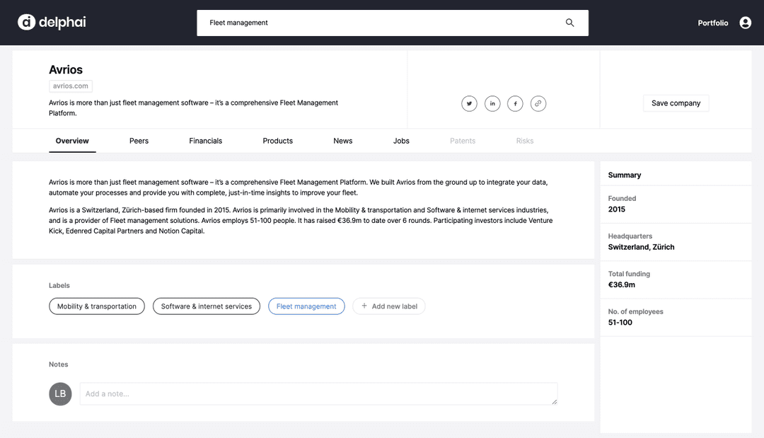Screen dimensions: 764x438
Task: Open Avrios Facebook page icon
Action: point(515,103)
